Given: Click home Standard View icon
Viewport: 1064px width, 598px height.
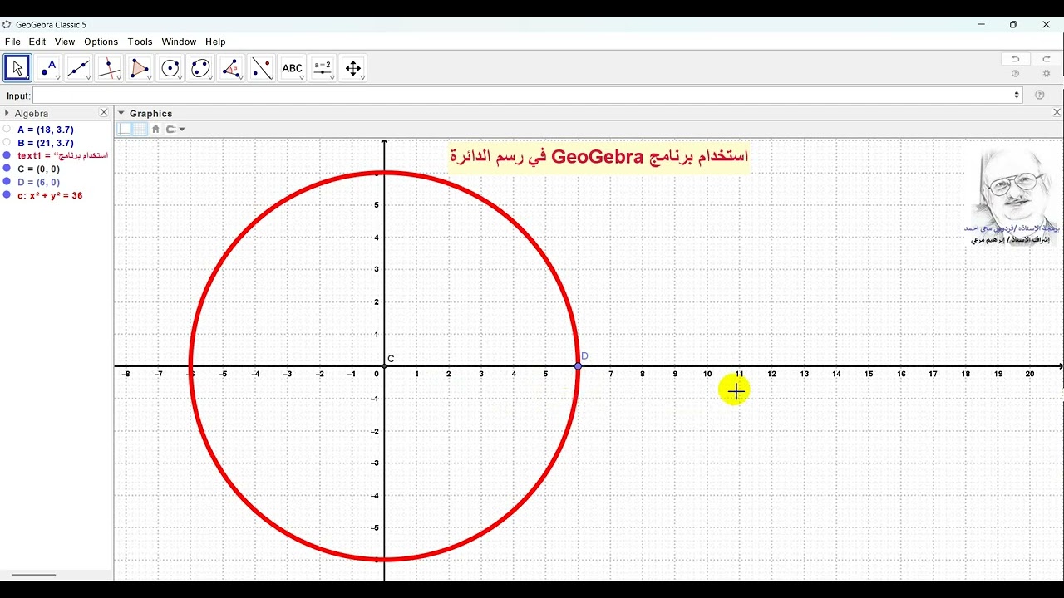Looking at the screenshot, I should point(155,129).
